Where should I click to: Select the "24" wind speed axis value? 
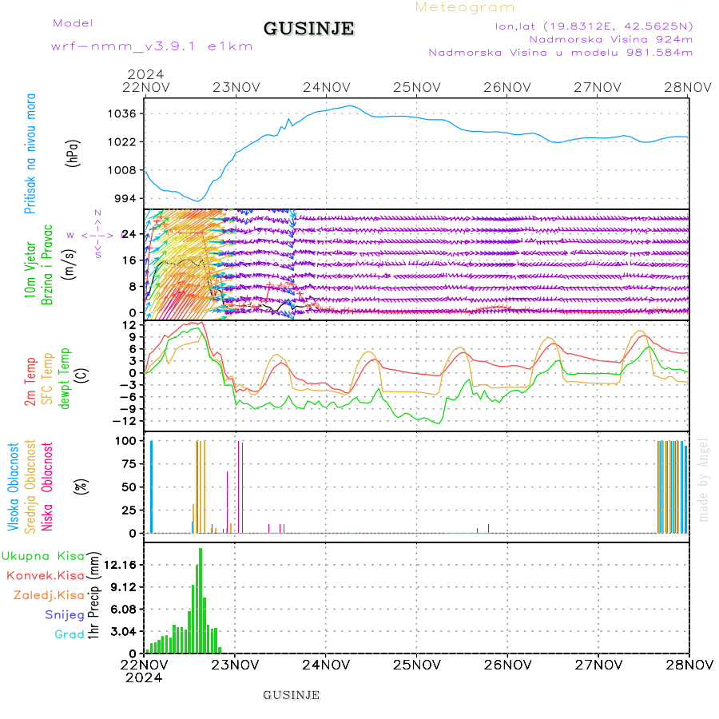[x=129, y=234]
